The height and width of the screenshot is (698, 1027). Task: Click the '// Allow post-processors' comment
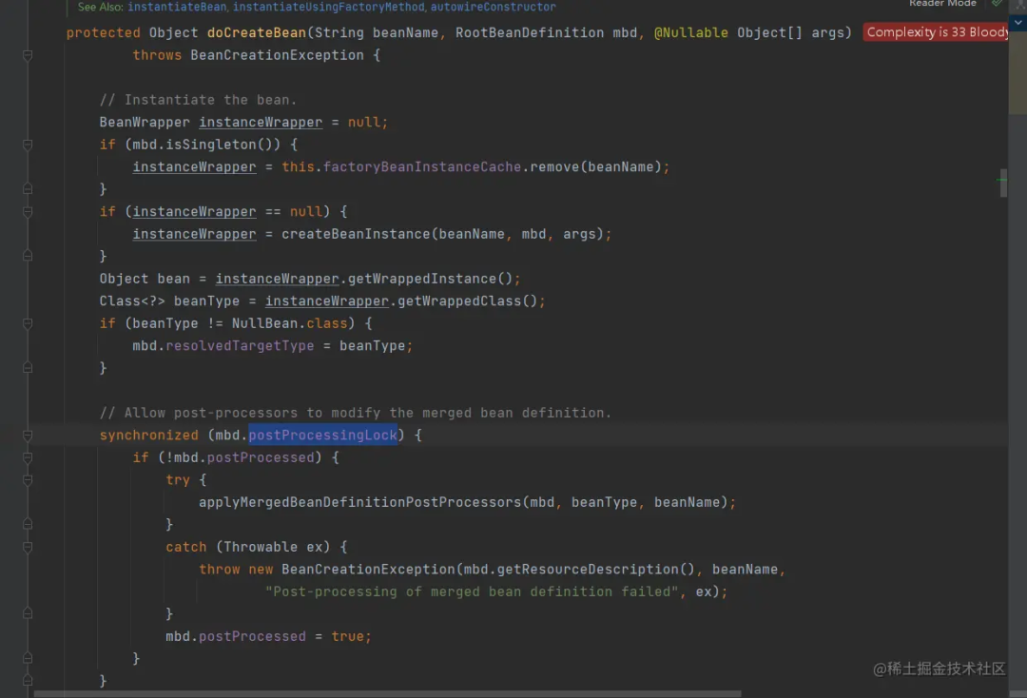(x=355, y=413)
